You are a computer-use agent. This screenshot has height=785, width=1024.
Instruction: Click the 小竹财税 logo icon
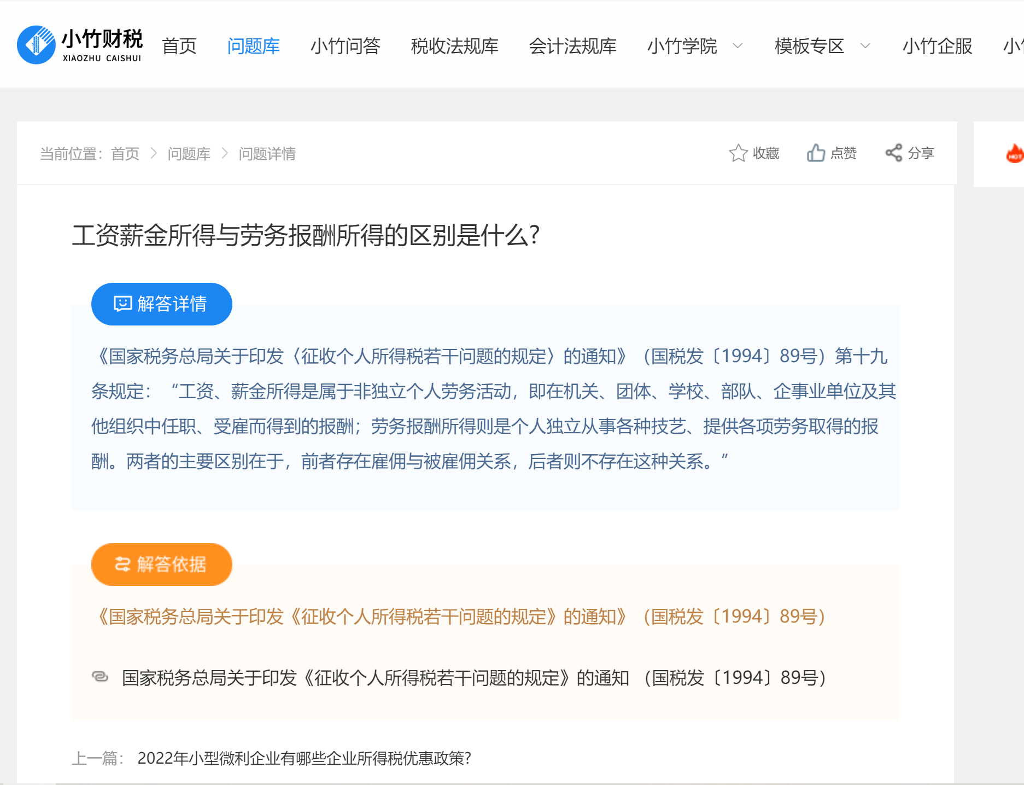click(x=36, y=45)
